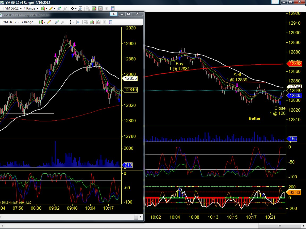Image resolution: width=306 pixels, height=229 pixels.
Task: Toggle the L link button in 7 Range title bar
Action: 114,14
